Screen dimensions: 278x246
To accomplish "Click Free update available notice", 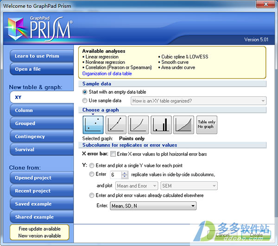I will pyautogui.click(x=39, y=229).
